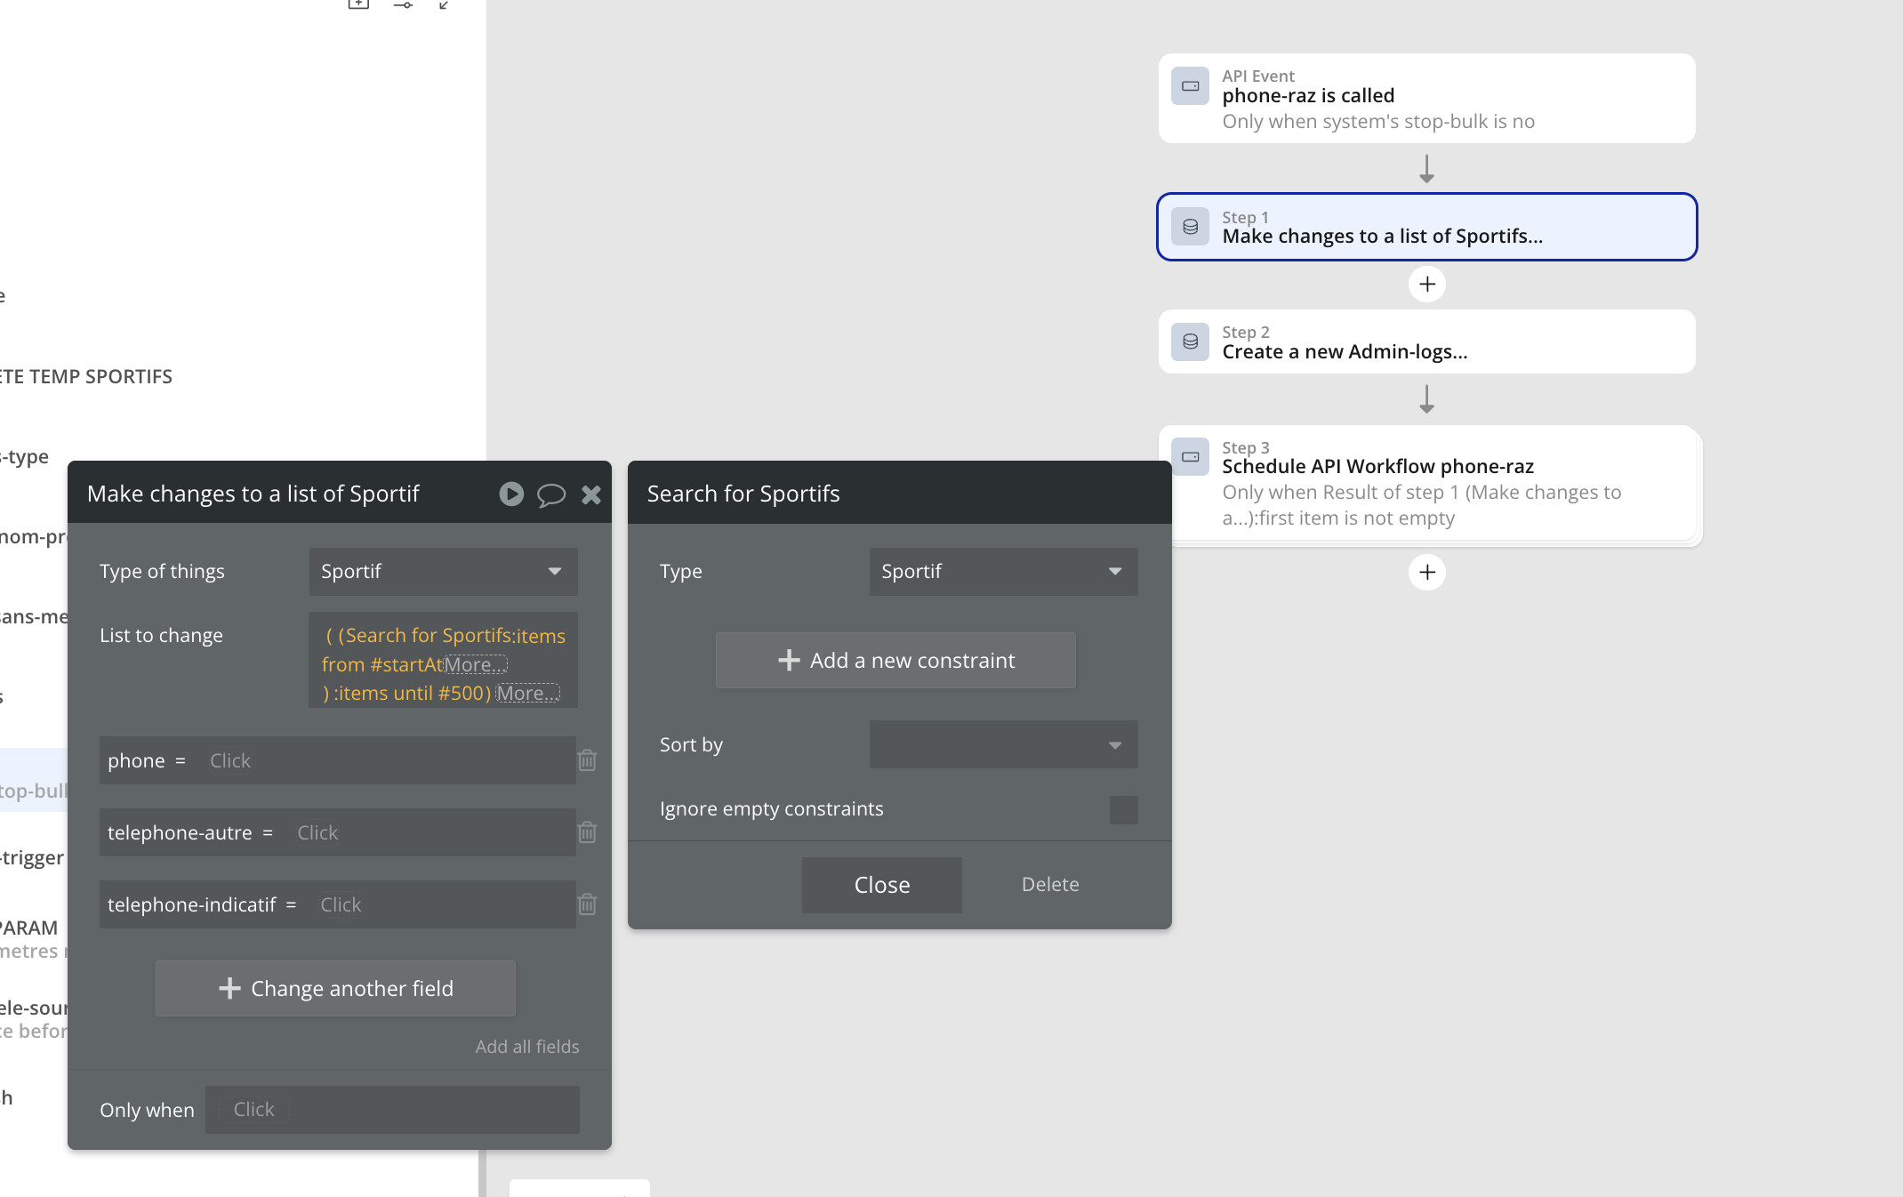This screenshot has height=1197, width=1903.
Task: Click the trash icon beside the telephone-indicatif field
Action: pyautogui.click(x=587, y=904)
